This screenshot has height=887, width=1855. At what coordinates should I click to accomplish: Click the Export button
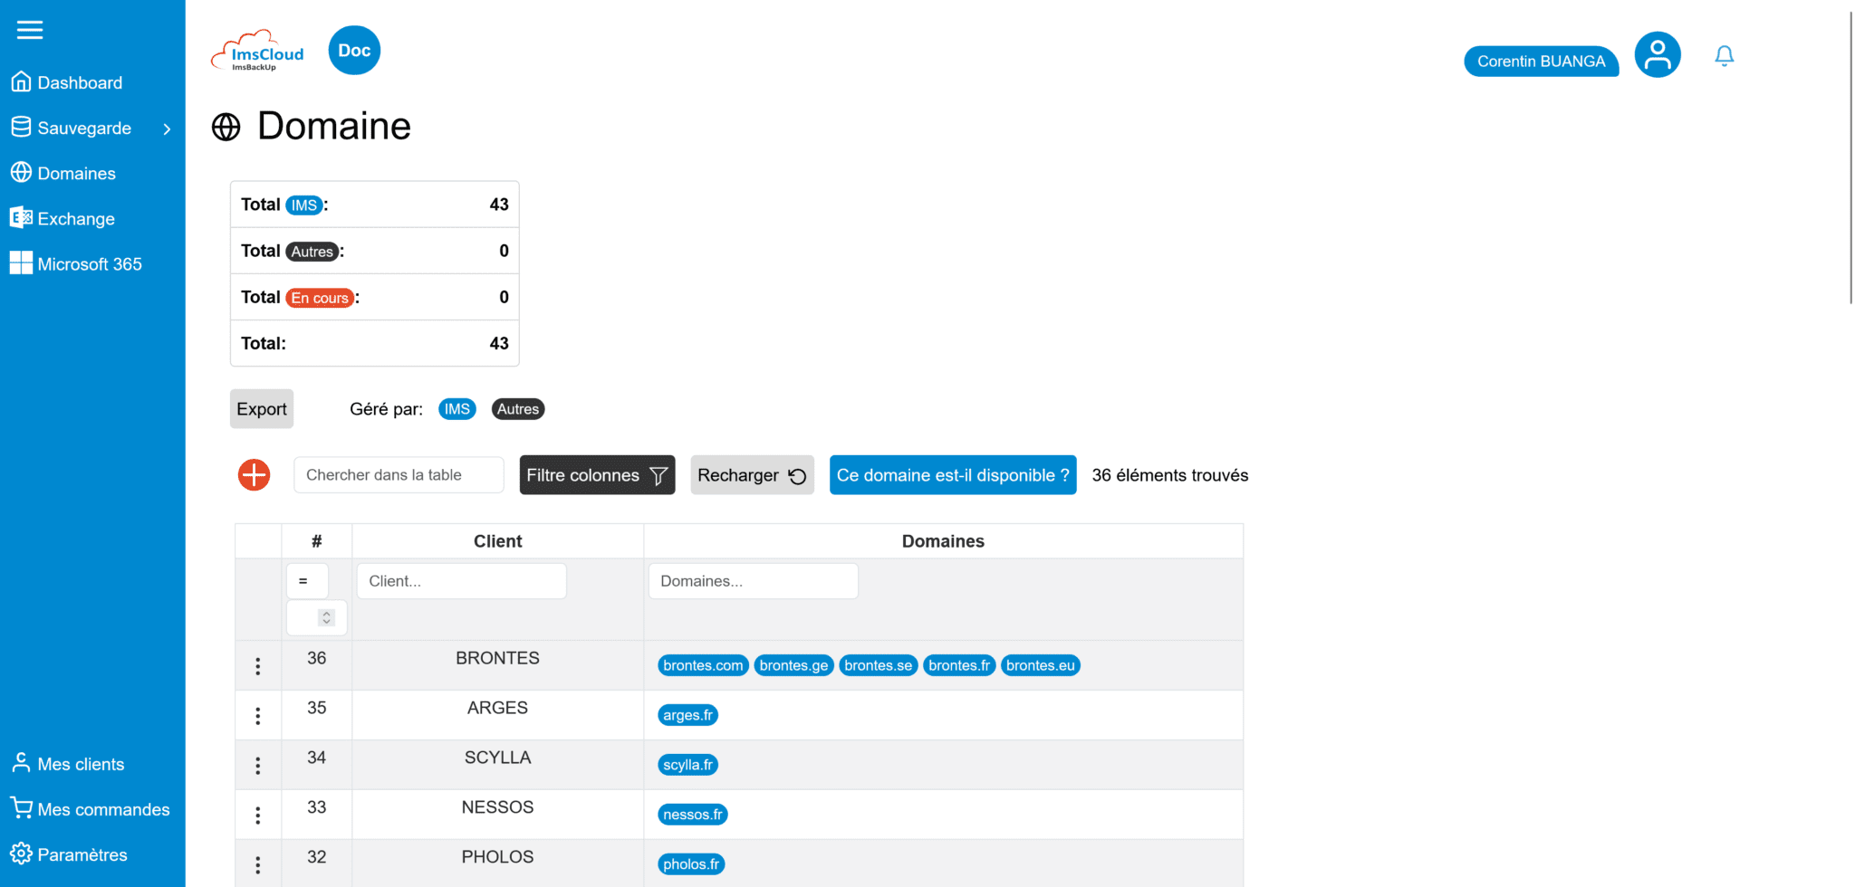tap(262, 409)
